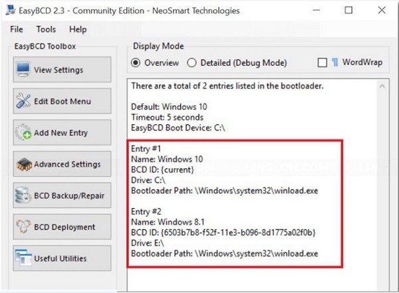Enable the WordWrap checkbox
This screenshot has width=399, height=293.
click(x=323, y=63)
